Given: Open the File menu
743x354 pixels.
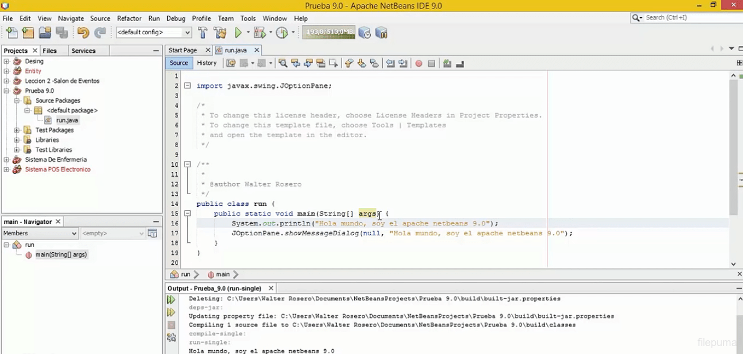Looking at the screenshot, I should 8,18.
